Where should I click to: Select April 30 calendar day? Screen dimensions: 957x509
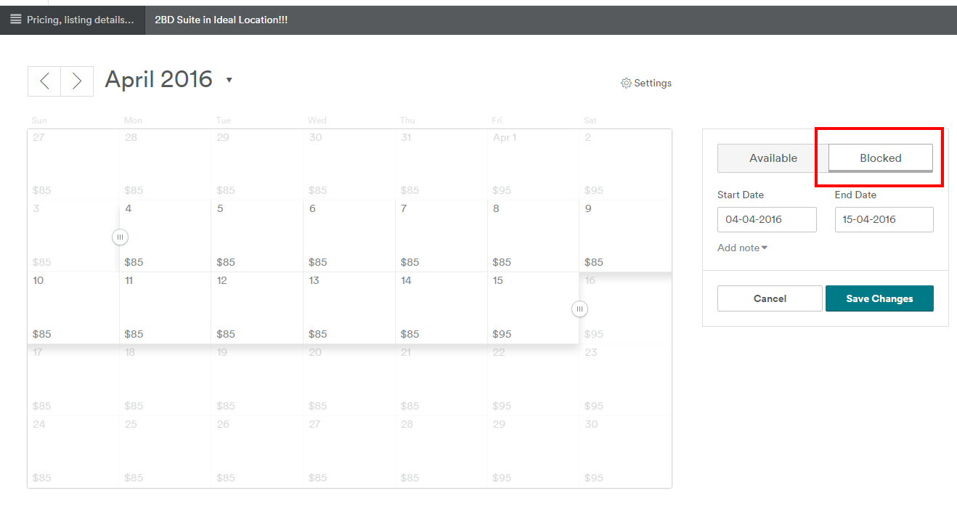pos(625,452)
